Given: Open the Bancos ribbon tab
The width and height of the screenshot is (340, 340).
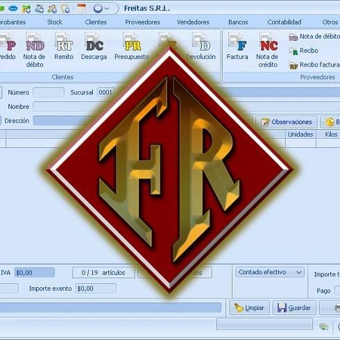Looking at the screenshot, I should pyautogui.click(x=238, y=22).
